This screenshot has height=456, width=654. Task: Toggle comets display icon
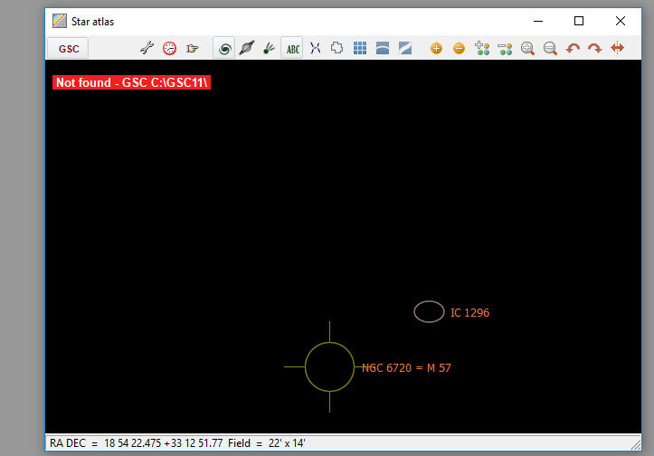[269, 48]
